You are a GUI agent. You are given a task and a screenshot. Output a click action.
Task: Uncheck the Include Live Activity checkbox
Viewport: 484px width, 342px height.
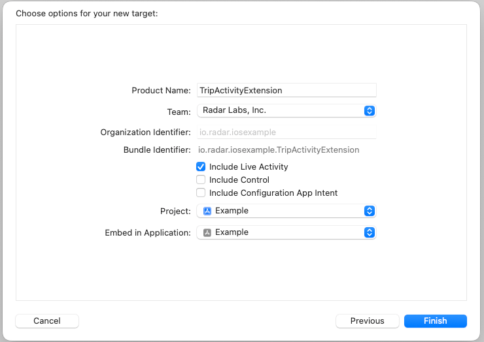(x=201, y=166)
